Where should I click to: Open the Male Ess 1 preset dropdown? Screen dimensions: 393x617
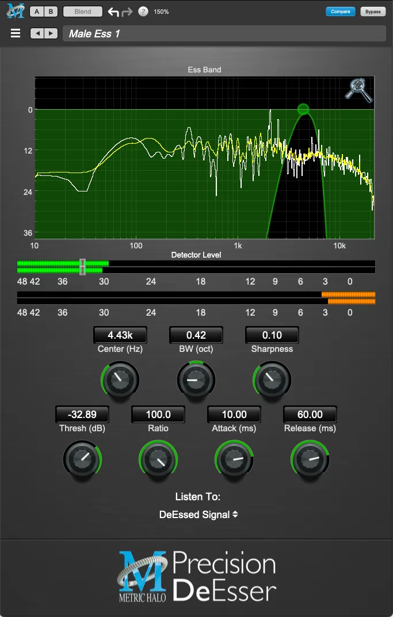(223, 33)
